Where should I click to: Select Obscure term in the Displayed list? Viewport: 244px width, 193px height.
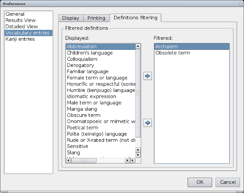point(101,115)
